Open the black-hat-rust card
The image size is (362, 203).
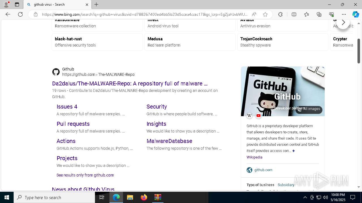click(x=97, y=42)
